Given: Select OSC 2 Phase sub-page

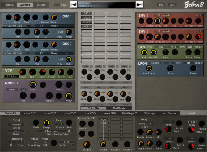Looking at the screenshot, I should [x=54, y=53].
